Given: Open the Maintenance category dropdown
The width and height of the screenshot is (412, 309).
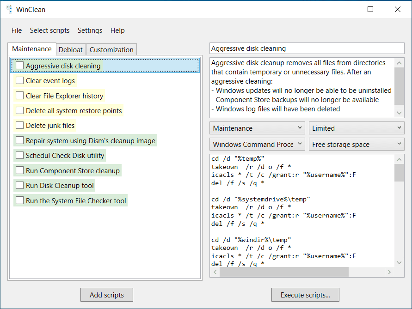Looking at the screenshot, I should pyautogui.click(x=257, y=128).
